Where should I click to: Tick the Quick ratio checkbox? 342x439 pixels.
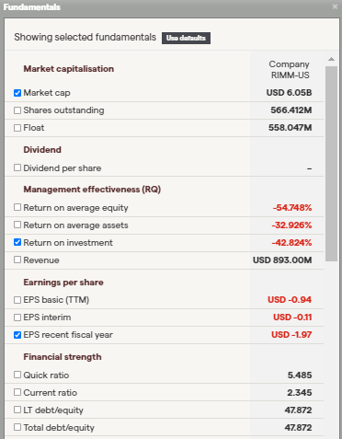(17, 375)
